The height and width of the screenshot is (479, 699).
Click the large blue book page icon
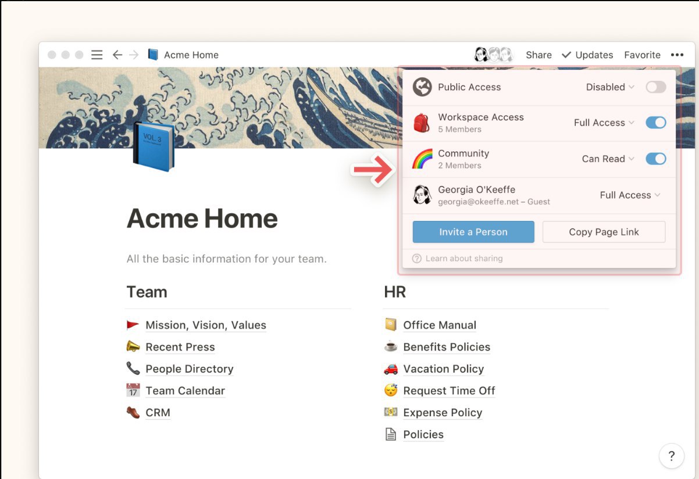click(x=154, y=146)
